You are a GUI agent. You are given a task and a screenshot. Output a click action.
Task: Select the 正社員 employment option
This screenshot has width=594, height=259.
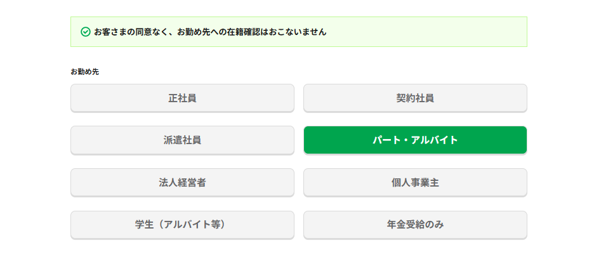[x=182, y=98]
